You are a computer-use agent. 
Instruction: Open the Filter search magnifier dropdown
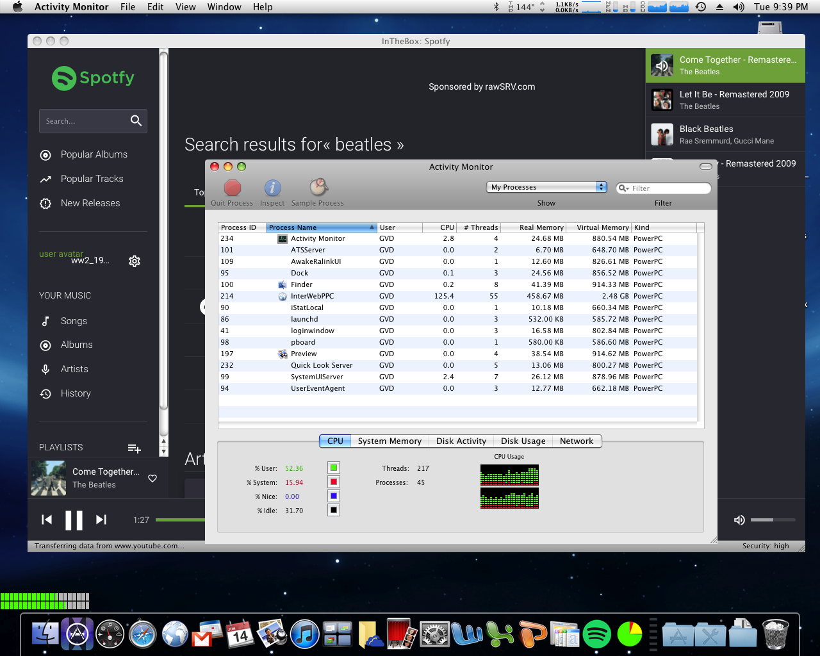pyautogui.click(x=623, y=188)
